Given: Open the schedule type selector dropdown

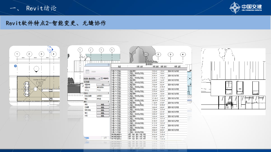Looking at the screenshot, I should tap(92, 78).
